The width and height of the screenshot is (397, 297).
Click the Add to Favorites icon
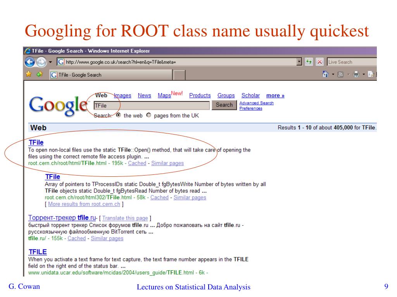point(40,74)
